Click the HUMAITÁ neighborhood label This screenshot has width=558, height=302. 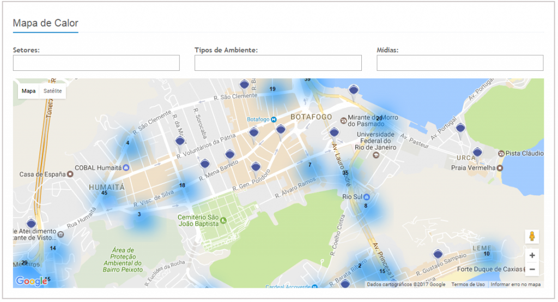coord(107,187)
